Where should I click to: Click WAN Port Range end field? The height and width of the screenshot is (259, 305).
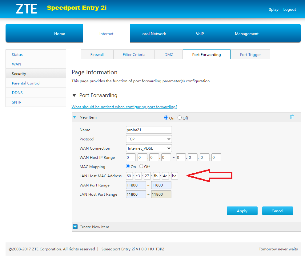tap(161, 185)
